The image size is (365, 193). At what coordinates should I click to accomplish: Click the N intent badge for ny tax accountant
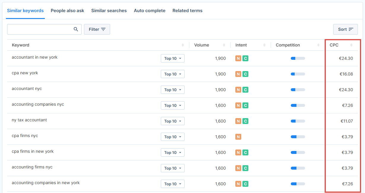click(x=238, y=121)
